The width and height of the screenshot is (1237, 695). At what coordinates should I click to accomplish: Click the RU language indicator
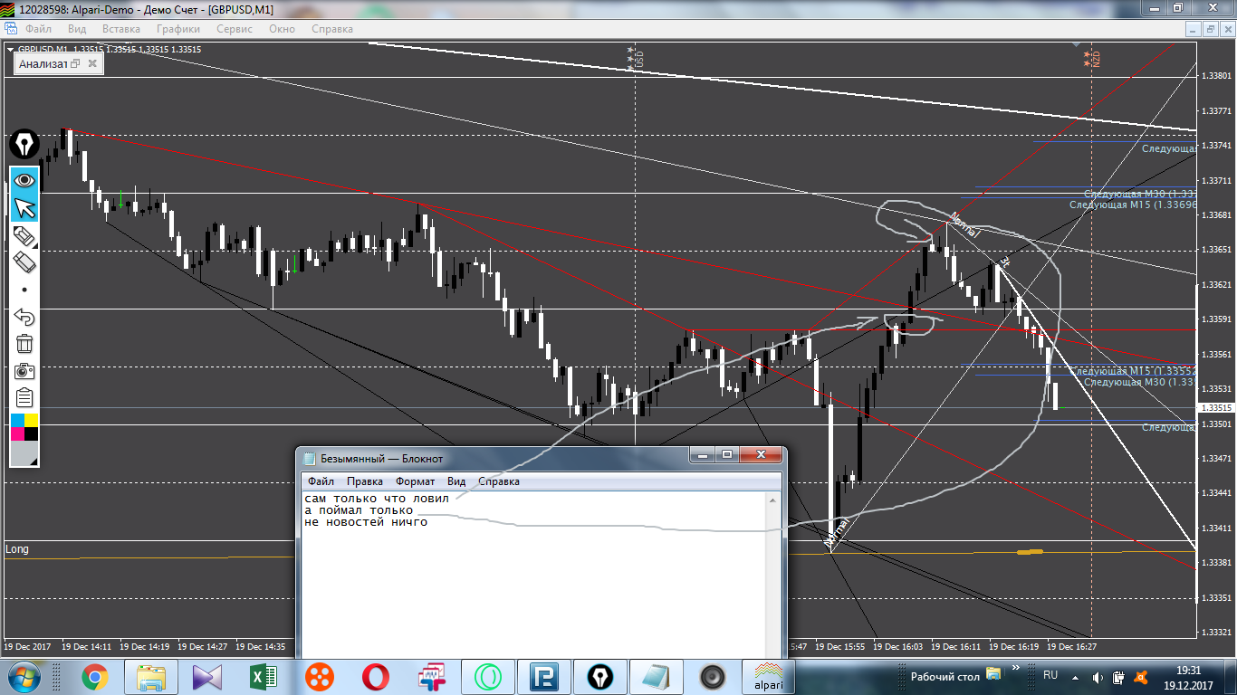coord(1050,675)
